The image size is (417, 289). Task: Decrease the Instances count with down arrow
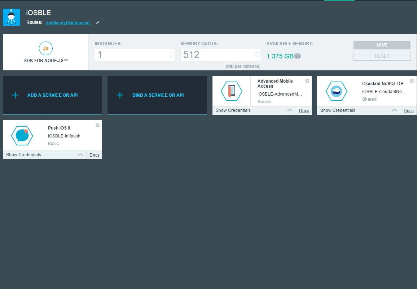[x=171, y=56]
